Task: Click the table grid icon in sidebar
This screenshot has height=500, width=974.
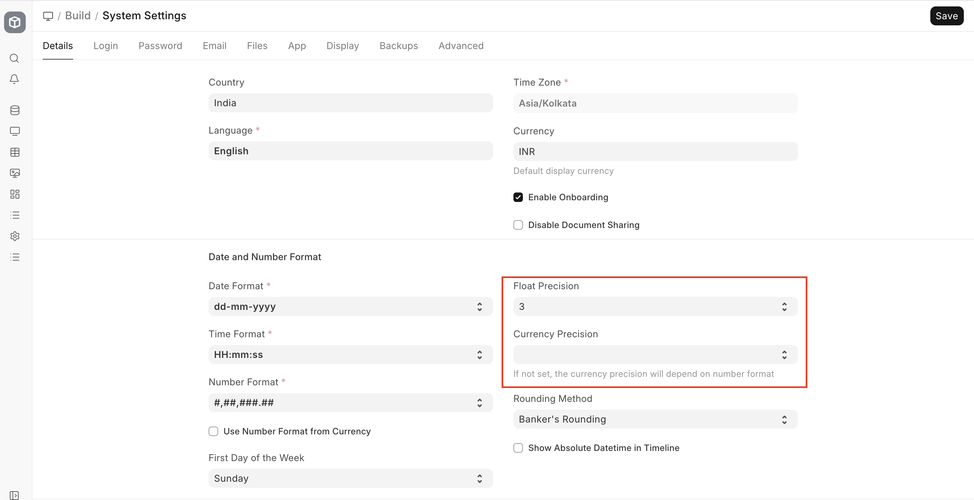Action: [15, 152]
